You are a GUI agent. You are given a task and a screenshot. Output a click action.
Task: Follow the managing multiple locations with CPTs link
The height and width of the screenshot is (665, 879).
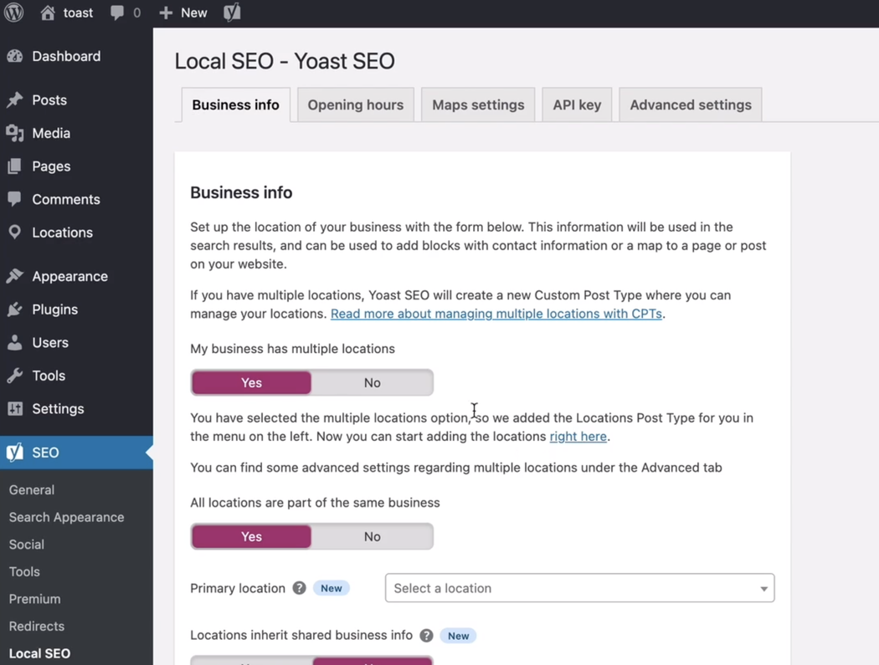tap(496, 314)
